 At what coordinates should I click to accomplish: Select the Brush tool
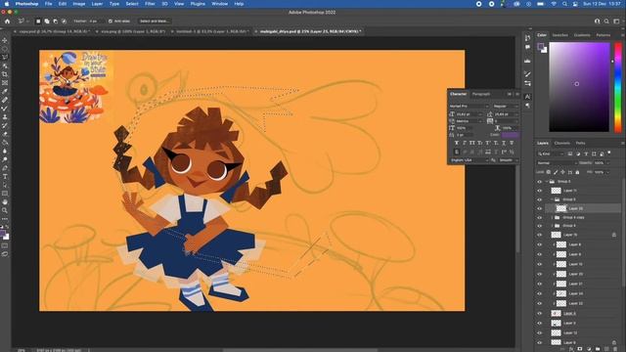coord(5,109)
